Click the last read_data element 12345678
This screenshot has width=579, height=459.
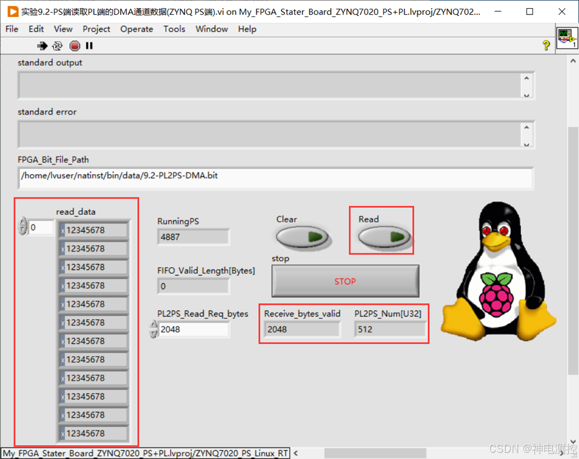coord(94,434)
